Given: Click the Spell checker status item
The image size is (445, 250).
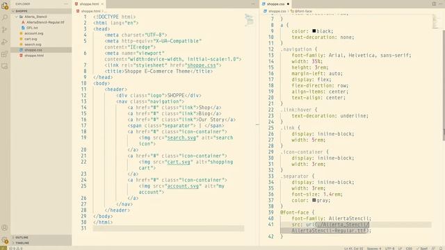Looking at the screenshot, I should pyautogui.click(x=422, y=249).
